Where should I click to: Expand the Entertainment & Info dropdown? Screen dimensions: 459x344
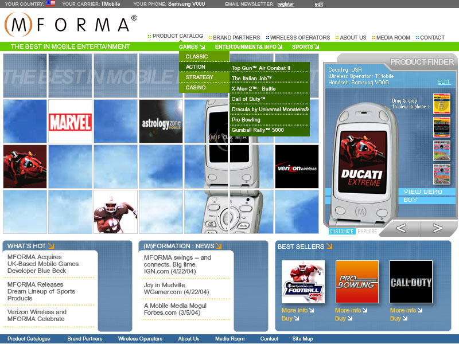pyautogui.click(x=249, y=46)
